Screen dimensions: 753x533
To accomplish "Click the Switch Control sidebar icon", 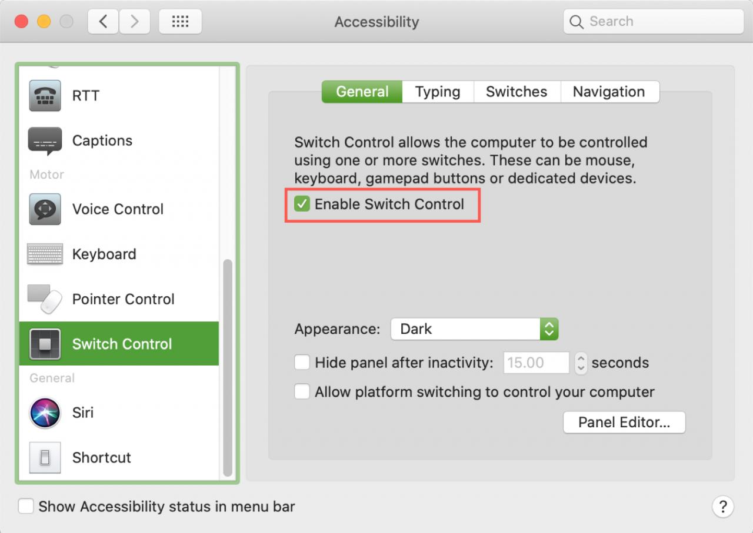I will click(45, 344).
